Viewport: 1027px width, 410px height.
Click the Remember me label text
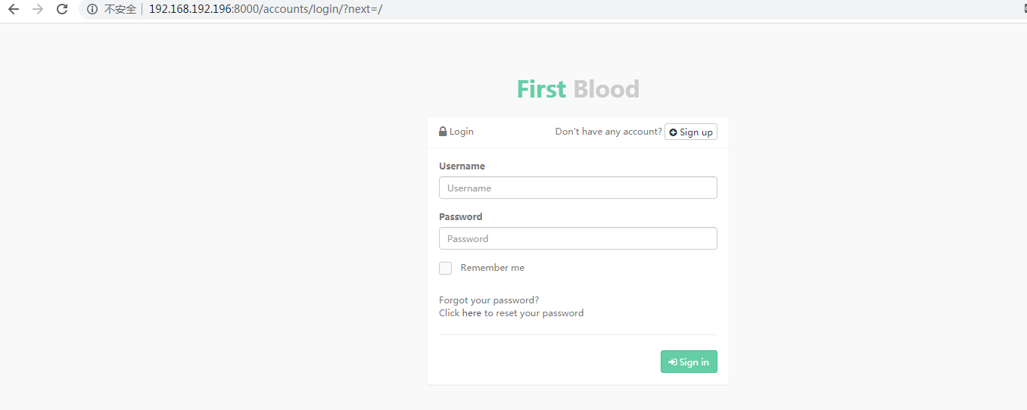[x=492, y=268]
